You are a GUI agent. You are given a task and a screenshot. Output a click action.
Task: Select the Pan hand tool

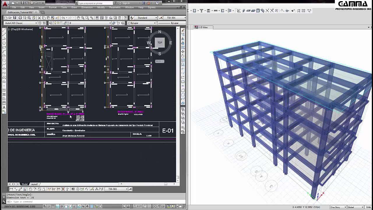click(x=78, y=18)
